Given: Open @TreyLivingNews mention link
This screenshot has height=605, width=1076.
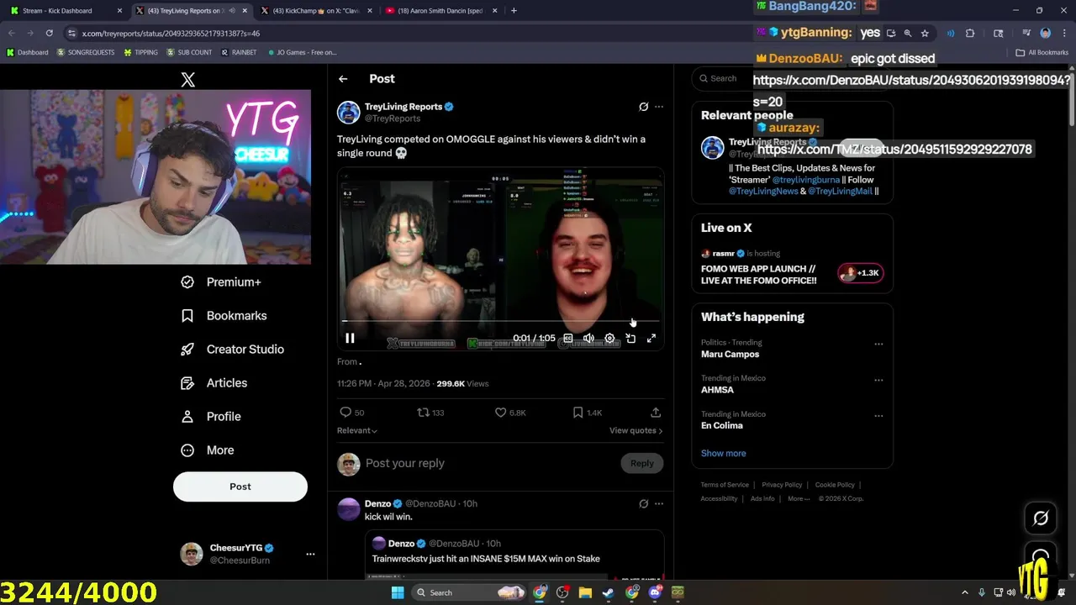Looking at the screenshot, I should [763, 192].
